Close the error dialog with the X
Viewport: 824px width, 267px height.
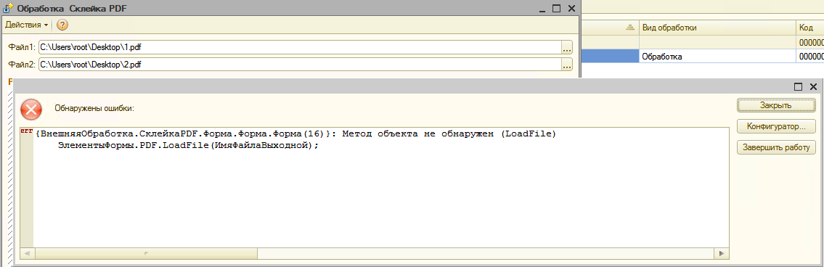click(813, 87)
